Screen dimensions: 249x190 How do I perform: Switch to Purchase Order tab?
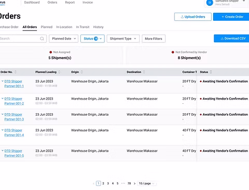click(x=9, y=27)
